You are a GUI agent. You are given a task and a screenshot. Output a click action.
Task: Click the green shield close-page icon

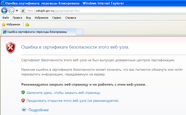23,92
